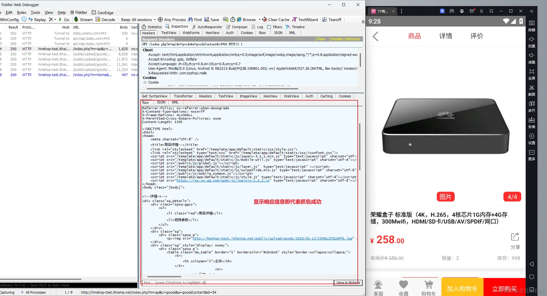
Task: Collapse the emulator sidebar with double-chevron
Action: pos(532,11)
